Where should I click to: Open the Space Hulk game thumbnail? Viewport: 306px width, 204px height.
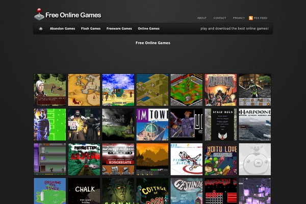coord(221,124)
